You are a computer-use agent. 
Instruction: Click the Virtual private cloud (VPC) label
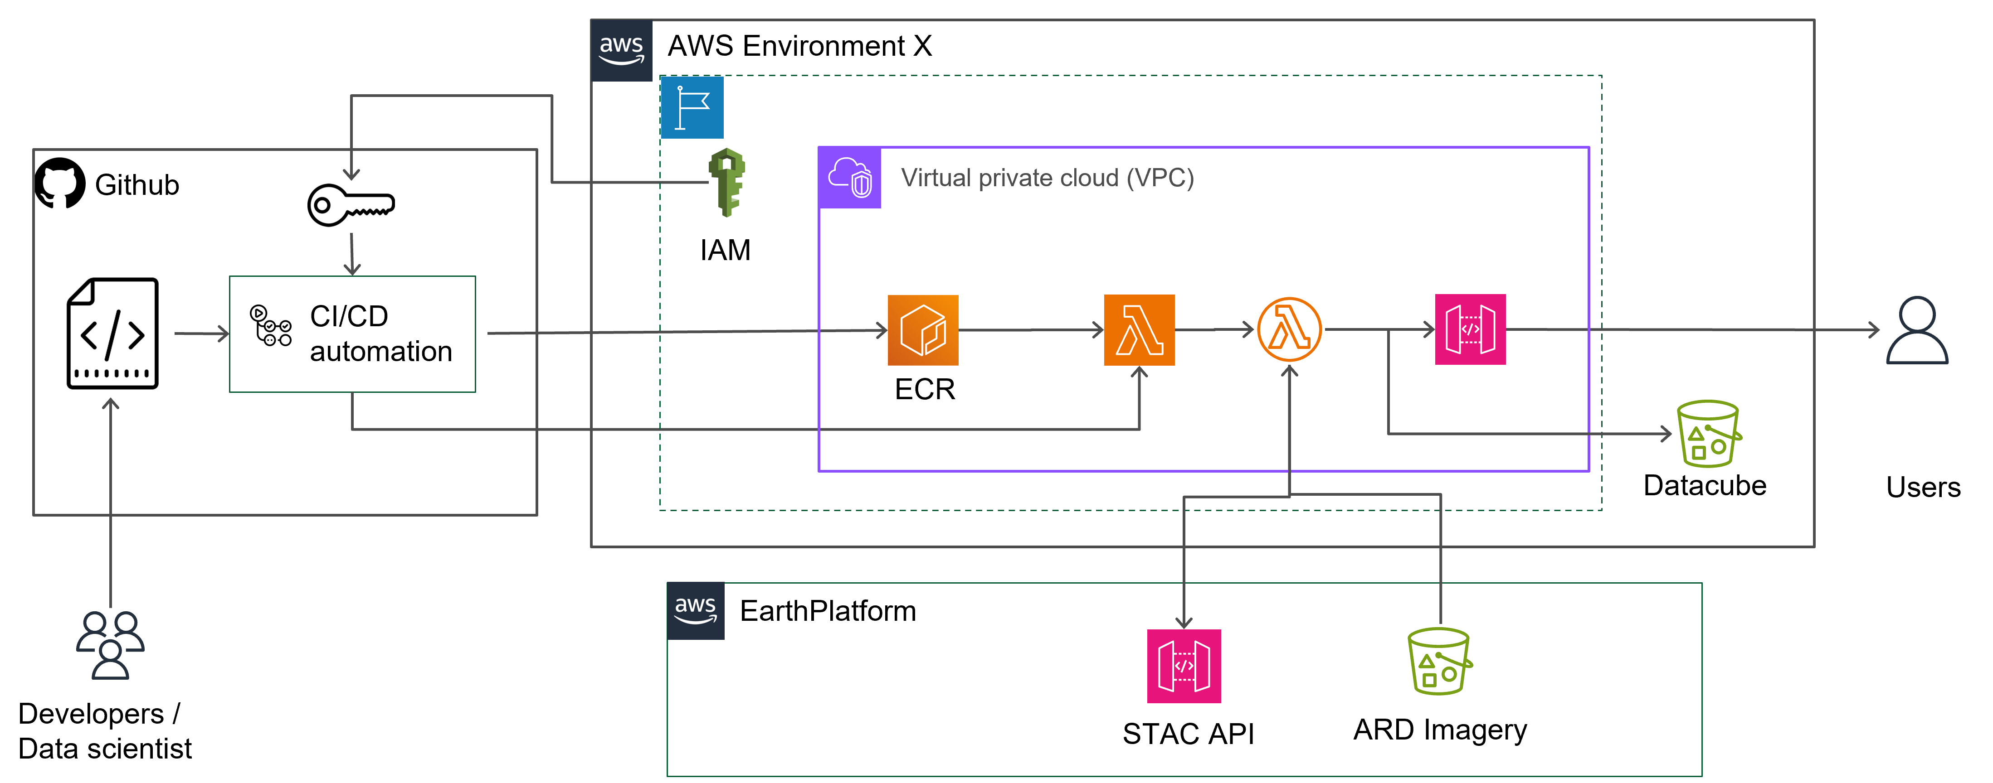point(1048,178)
